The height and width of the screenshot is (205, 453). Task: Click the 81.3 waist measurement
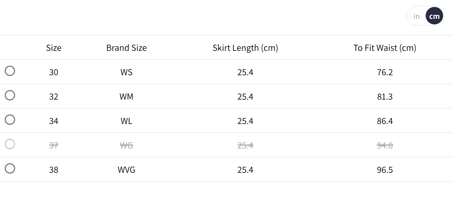[385, 97]
